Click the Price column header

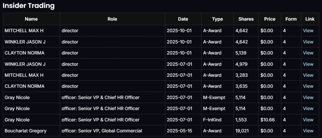click(x=269, y=19)
